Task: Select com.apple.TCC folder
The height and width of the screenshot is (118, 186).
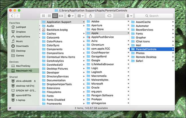Action: pos(108,49)
